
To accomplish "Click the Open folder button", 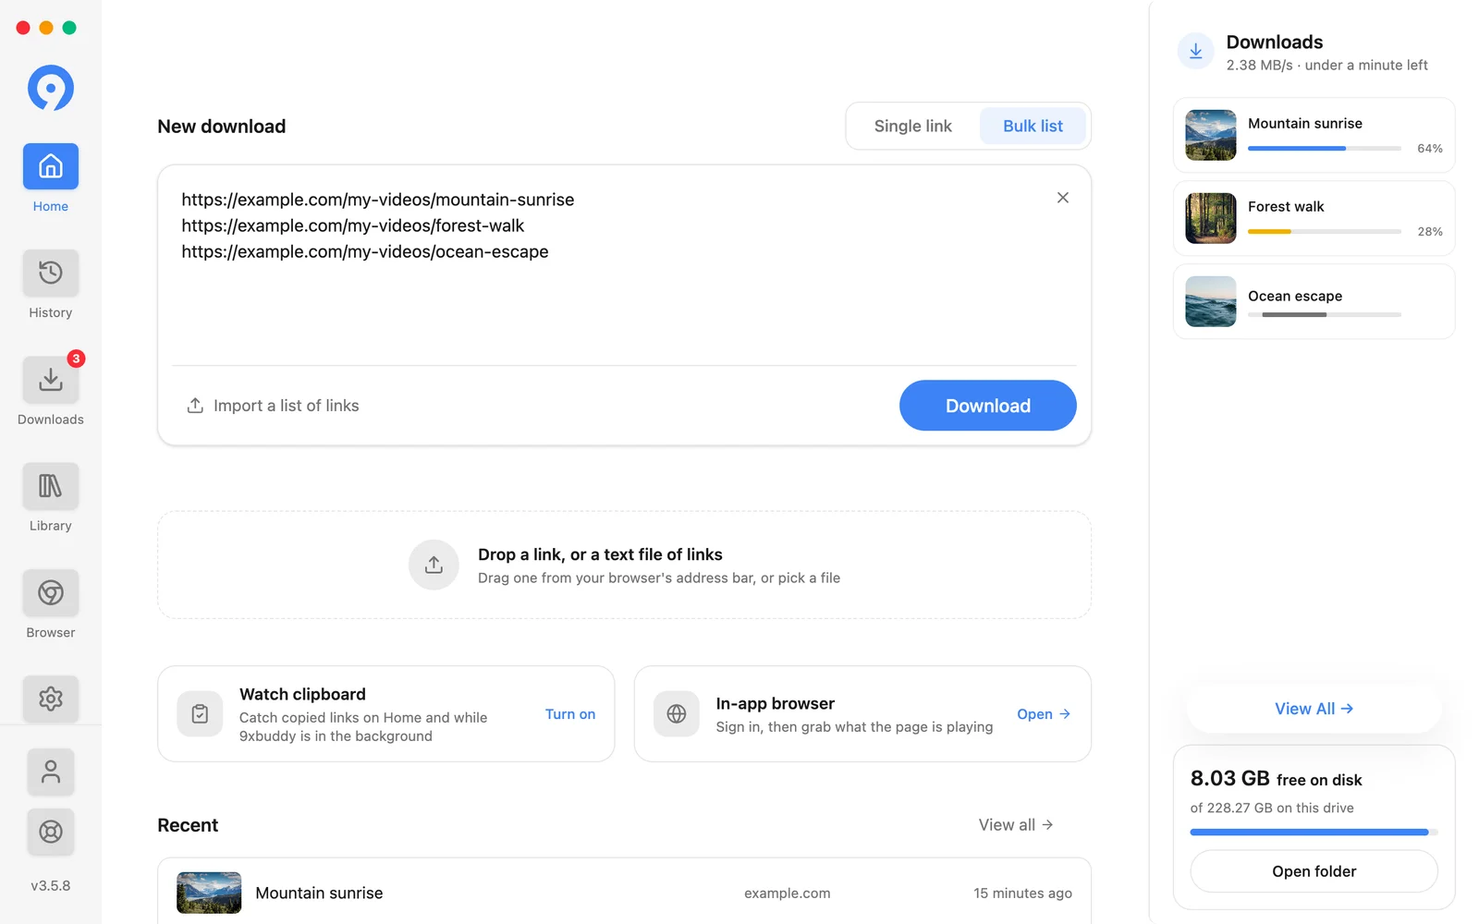I will 1314,871.
